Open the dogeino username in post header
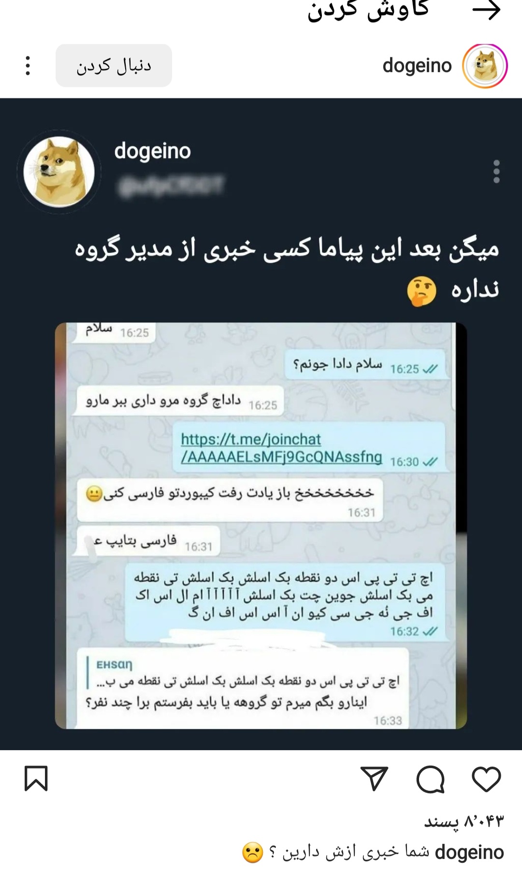522x873 pixels. [417, 66]
